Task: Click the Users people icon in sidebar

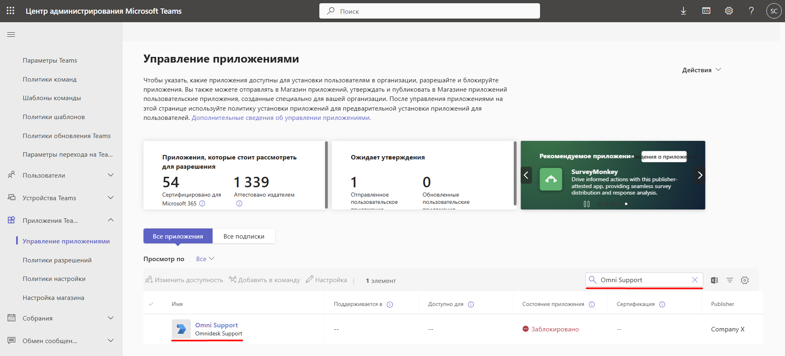Action: [12, 175]
